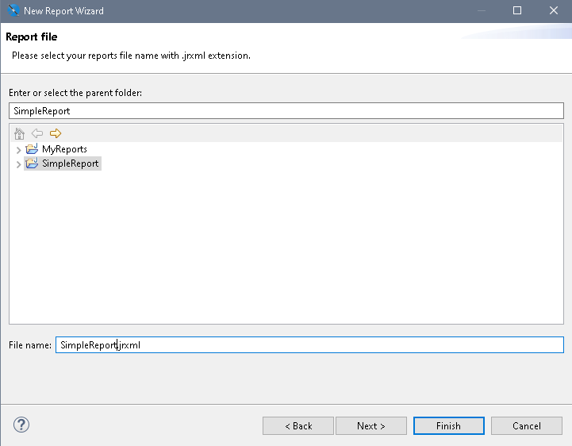Cancel the New Report Wizard
Screen dimensions: 572x446
[x=526, y=426]
